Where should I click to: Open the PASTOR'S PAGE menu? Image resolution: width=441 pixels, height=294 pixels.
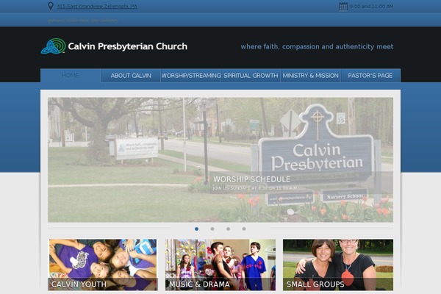tap(370, 76)
